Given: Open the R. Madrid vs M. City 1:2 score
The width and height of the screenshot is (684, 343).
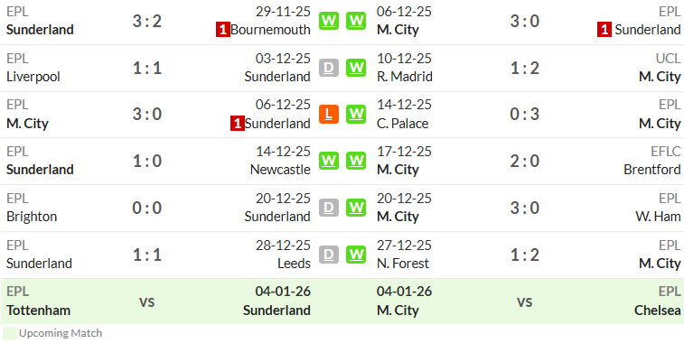Looking at the screenshot, I should [x=525, y=68].
